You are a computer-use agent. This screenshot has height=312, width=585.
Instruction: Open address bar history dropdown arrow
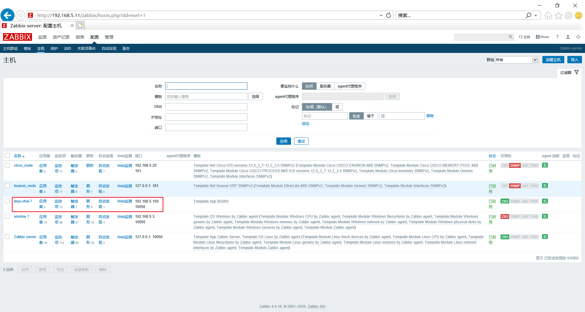coord(381,15)
